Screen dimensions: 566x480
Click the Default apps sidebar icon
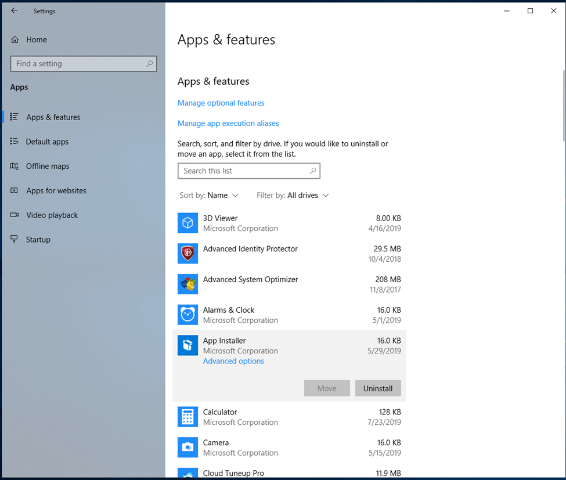click(x=14, y=141)
